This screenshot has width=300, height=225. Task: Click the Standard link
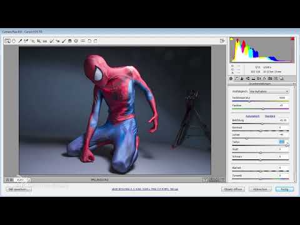pos(270,116)
